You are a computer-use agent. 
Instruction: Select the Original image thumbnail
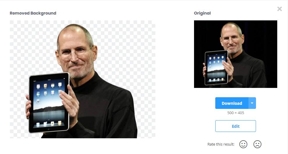click(235, 54)
